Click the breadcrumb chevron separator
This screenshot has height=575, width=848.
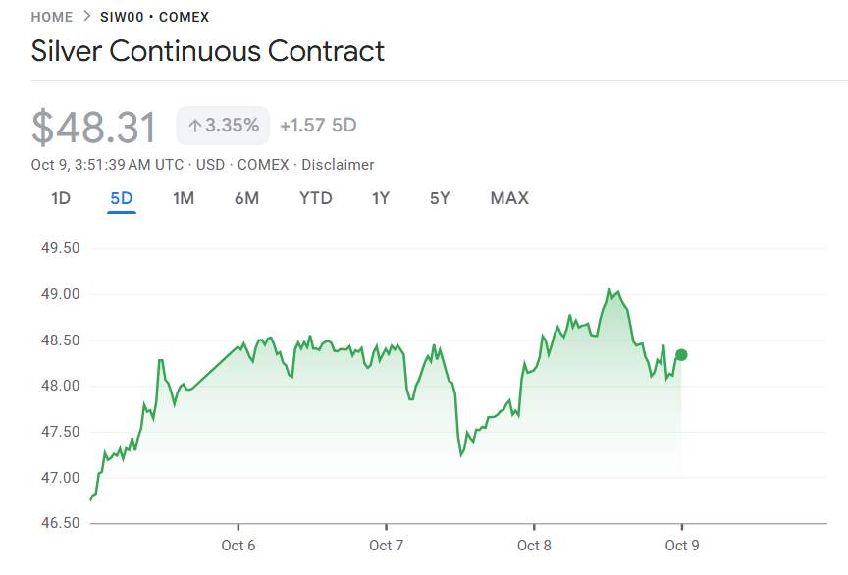click(x=86, y=17)
